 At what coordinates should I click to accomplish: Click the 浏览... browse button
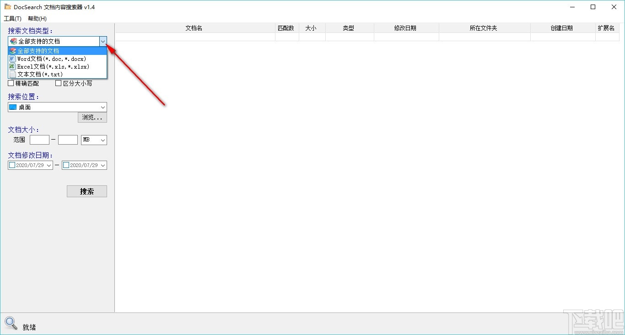pos(92,117)
